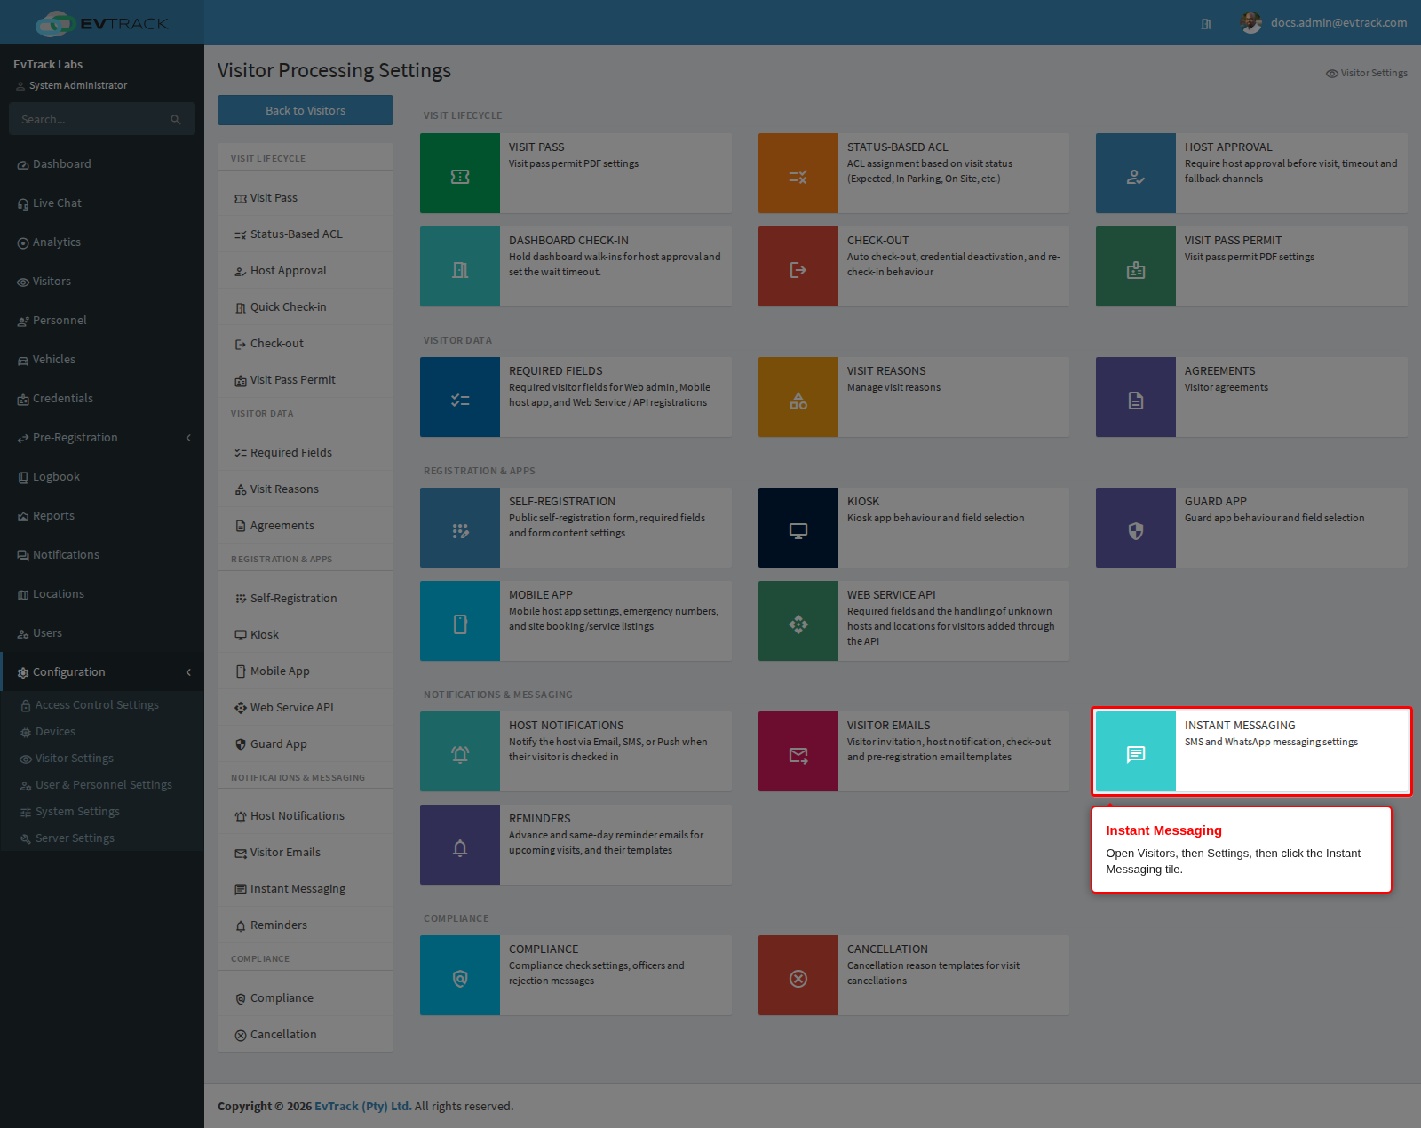This screenshot has height=1128, width=1421.
Task: Click the Status-Based ACL orange tile icon
Action: tap(798, 173)
